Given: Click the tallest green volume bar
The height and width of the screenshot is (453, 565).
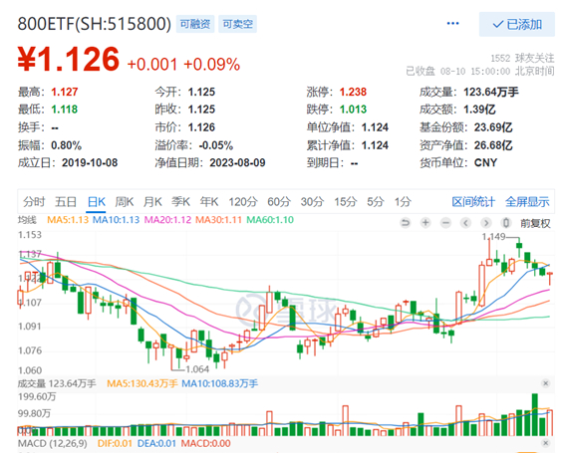Looking at the screenshot, I should coord(535,415).
